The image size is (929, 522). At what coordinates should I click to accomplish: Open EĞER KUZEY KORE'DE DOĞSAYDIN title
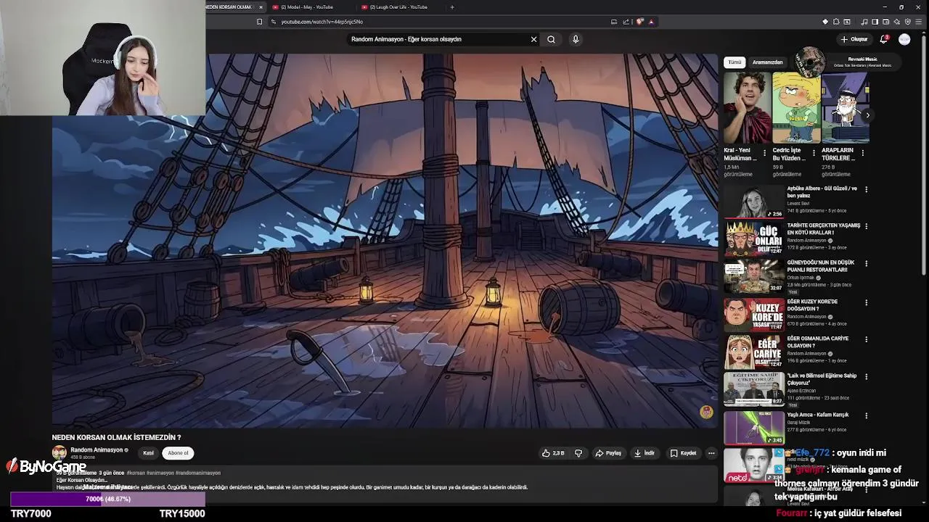click(x=812, y=305)
